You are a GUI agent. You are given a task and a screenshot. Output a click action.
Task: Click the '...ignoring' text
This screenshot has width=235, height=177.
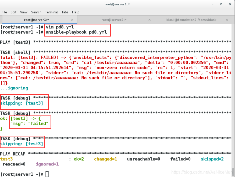pos(14,88)
